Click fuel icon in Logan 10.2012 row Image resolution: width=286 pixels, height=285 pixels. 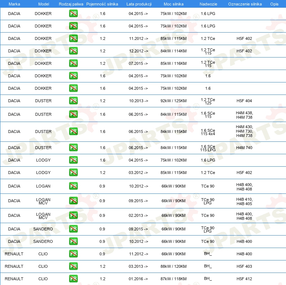coord(73,186)
